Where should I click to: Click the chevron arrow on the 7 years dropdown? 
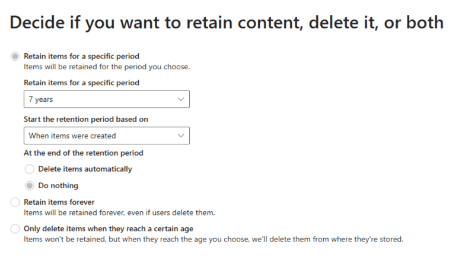[181, 99]
